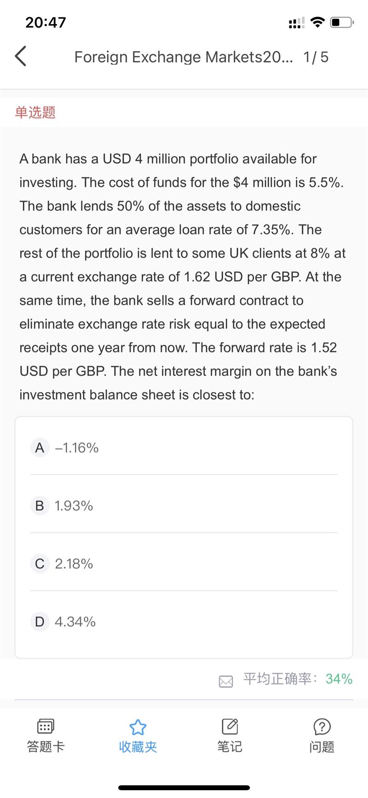
Task: Tap the Wi-Fi status icon
Action: (x=317, y=22)
